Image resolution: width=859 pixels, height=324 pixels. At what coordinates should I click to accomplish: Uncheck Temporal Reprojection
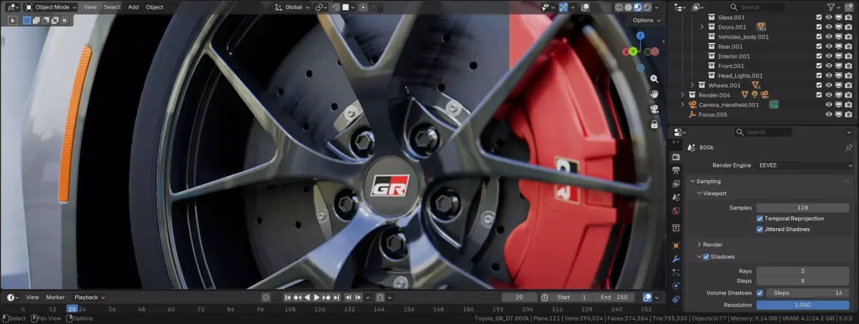click(760, 218)
